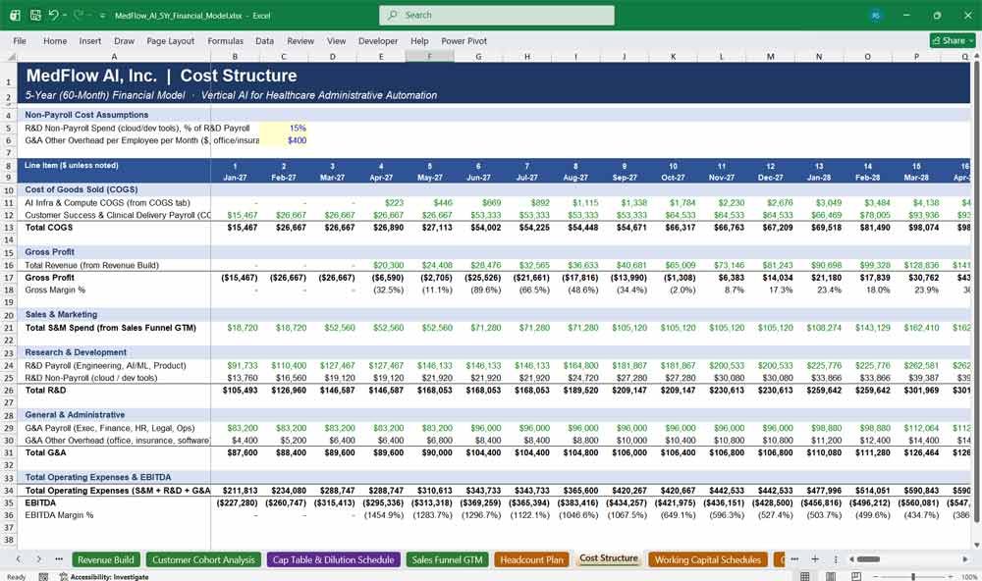This screenshot has width=982, height=581.
Task: Open the Developer ribbon tab
Action: [378, 40]
